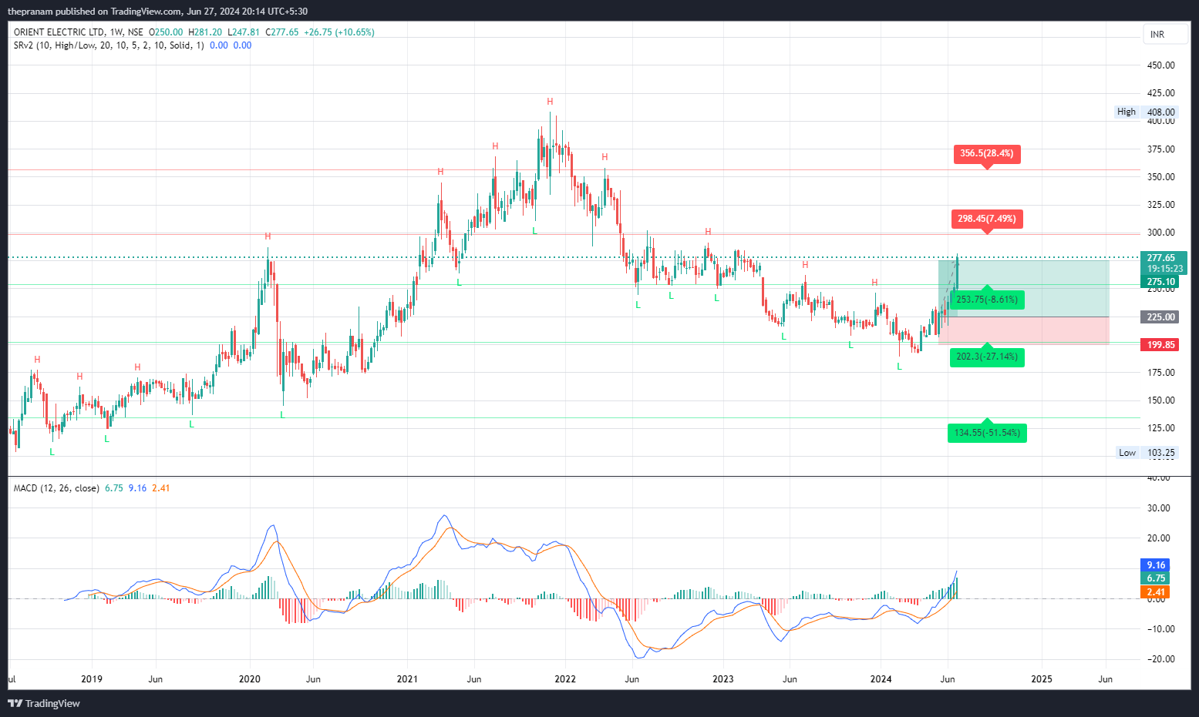Click the 2021 label on time axis
The width and height of the screenshot is (1199, 717).
click(407, 679)
